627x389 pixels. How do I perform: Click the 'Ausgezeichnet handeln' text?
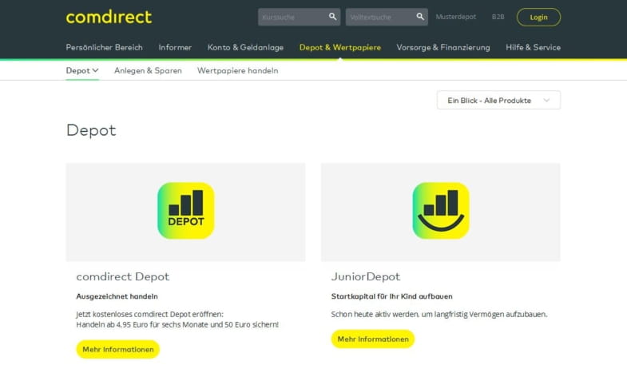(117, 296)
